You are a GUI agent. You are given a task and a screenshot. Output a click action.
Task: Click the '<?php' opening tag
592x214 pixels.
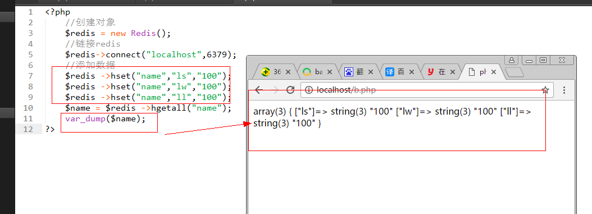(57, 12)
